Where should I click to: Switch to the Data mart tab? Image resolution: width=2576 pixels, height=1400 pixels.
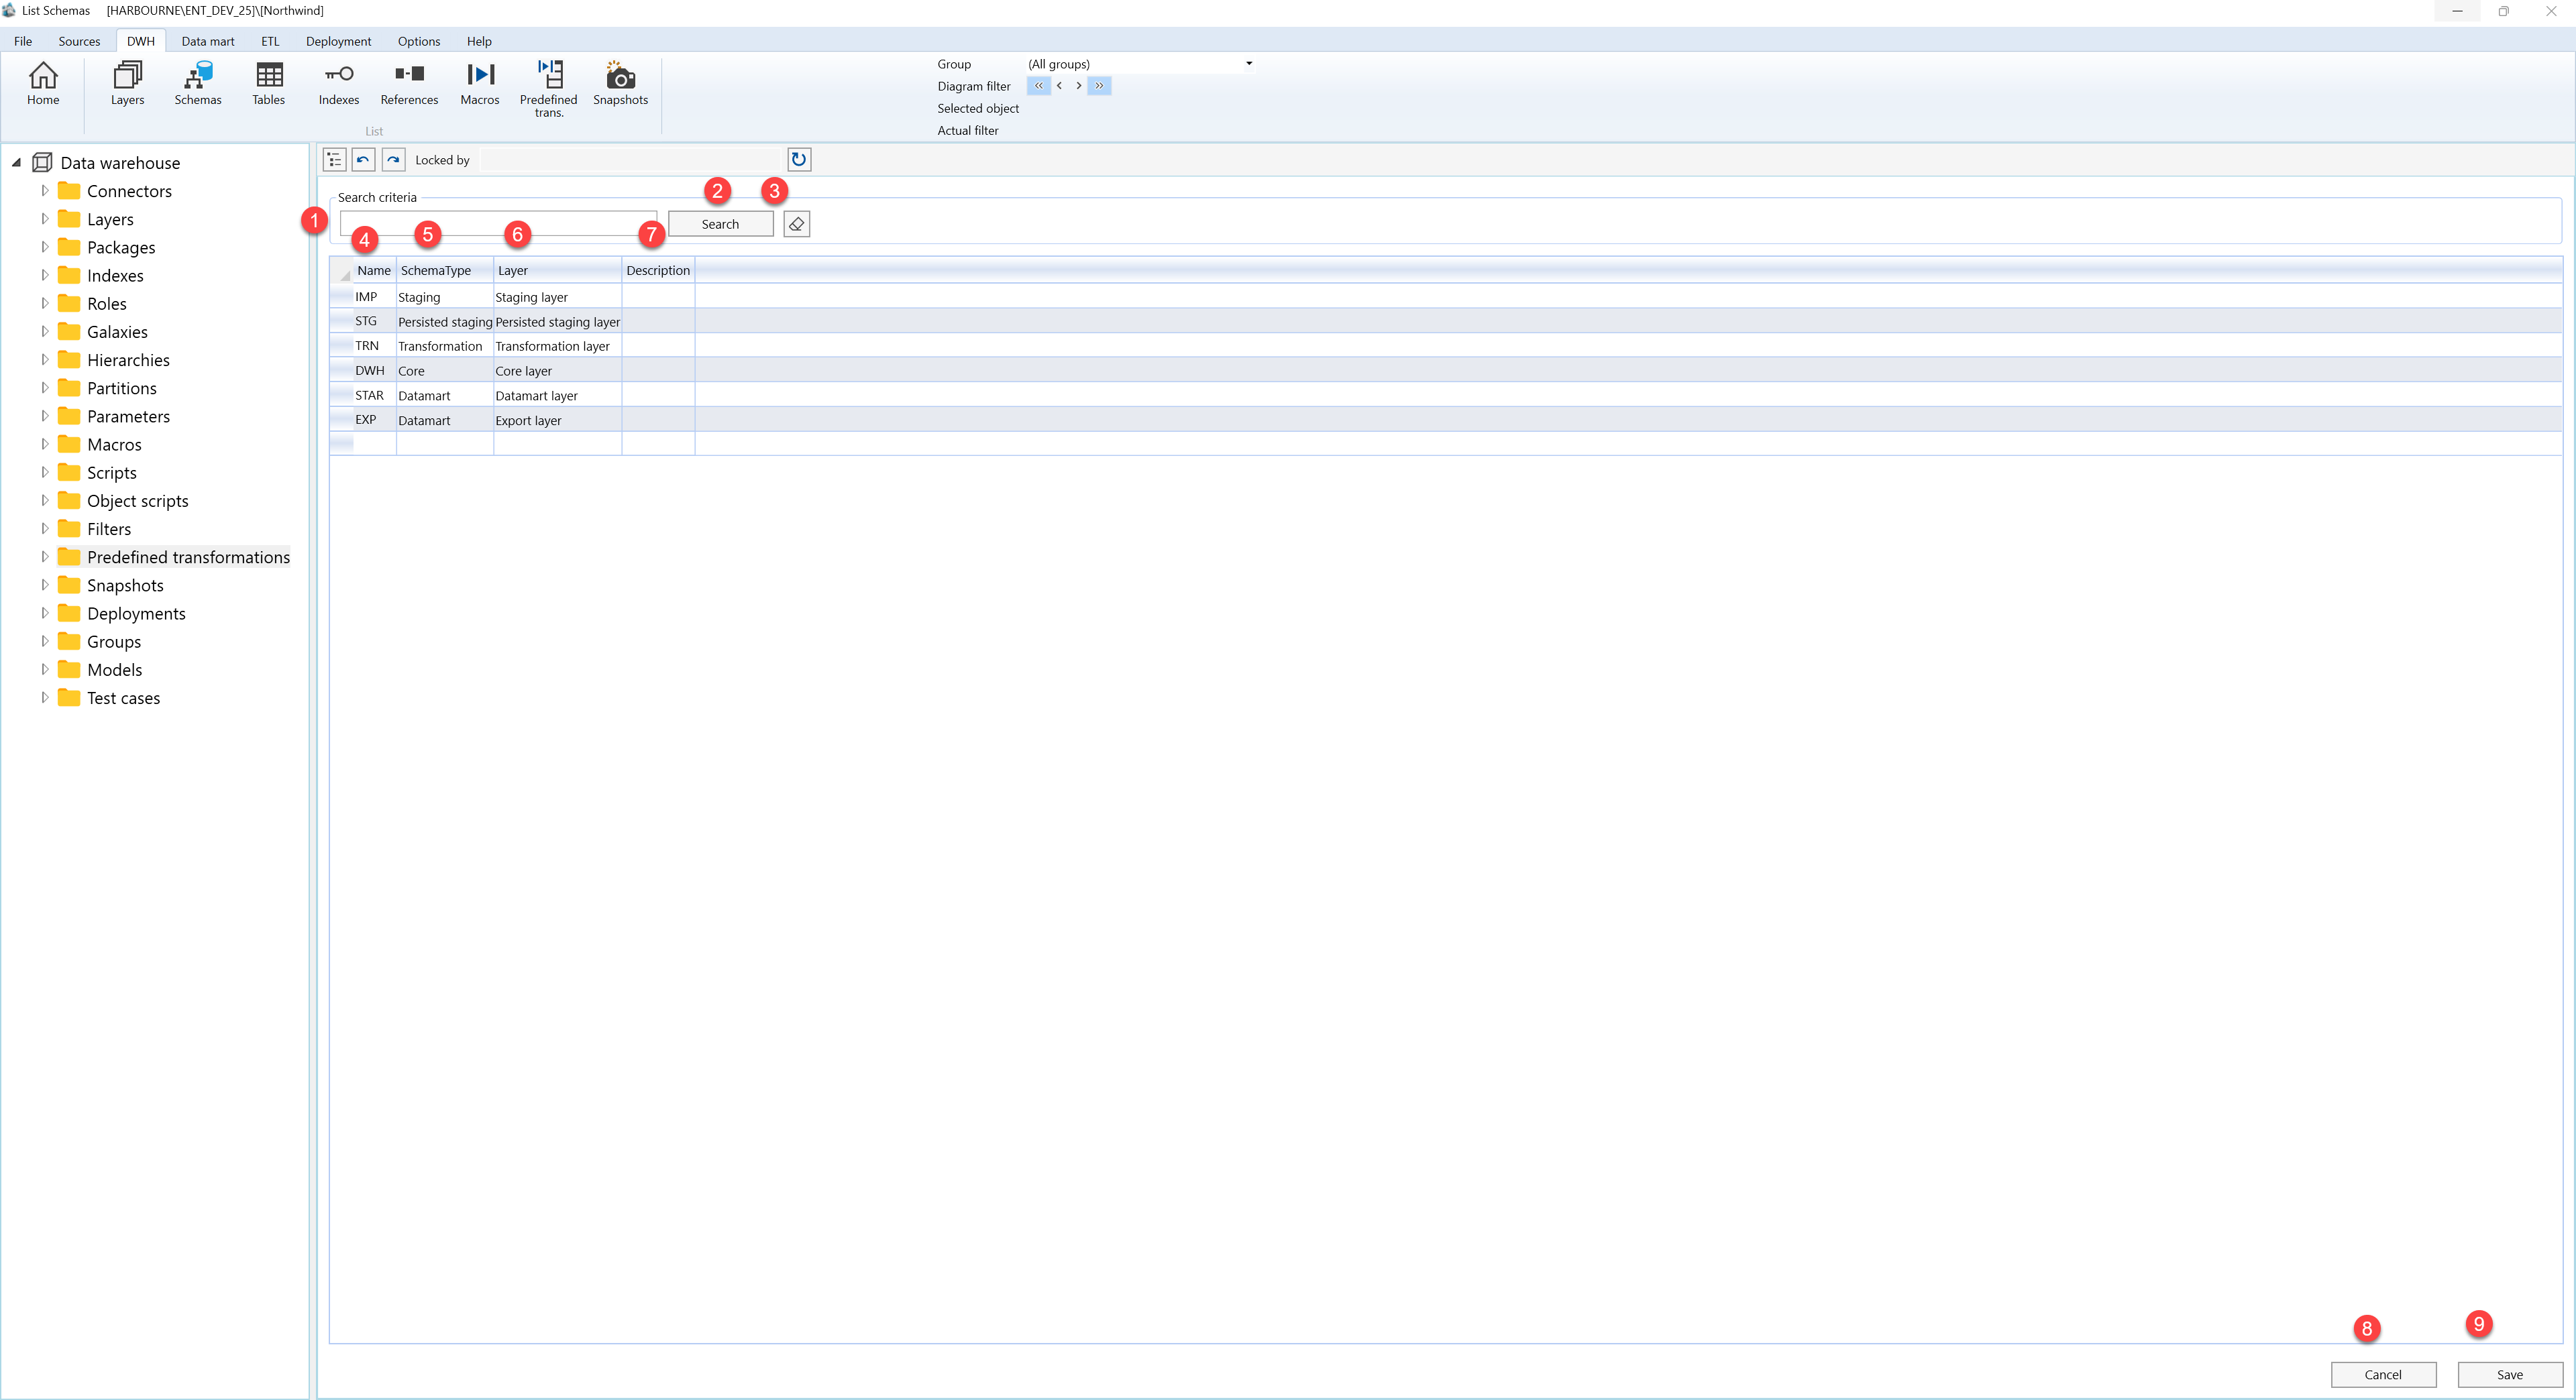(x=208, y=41)
